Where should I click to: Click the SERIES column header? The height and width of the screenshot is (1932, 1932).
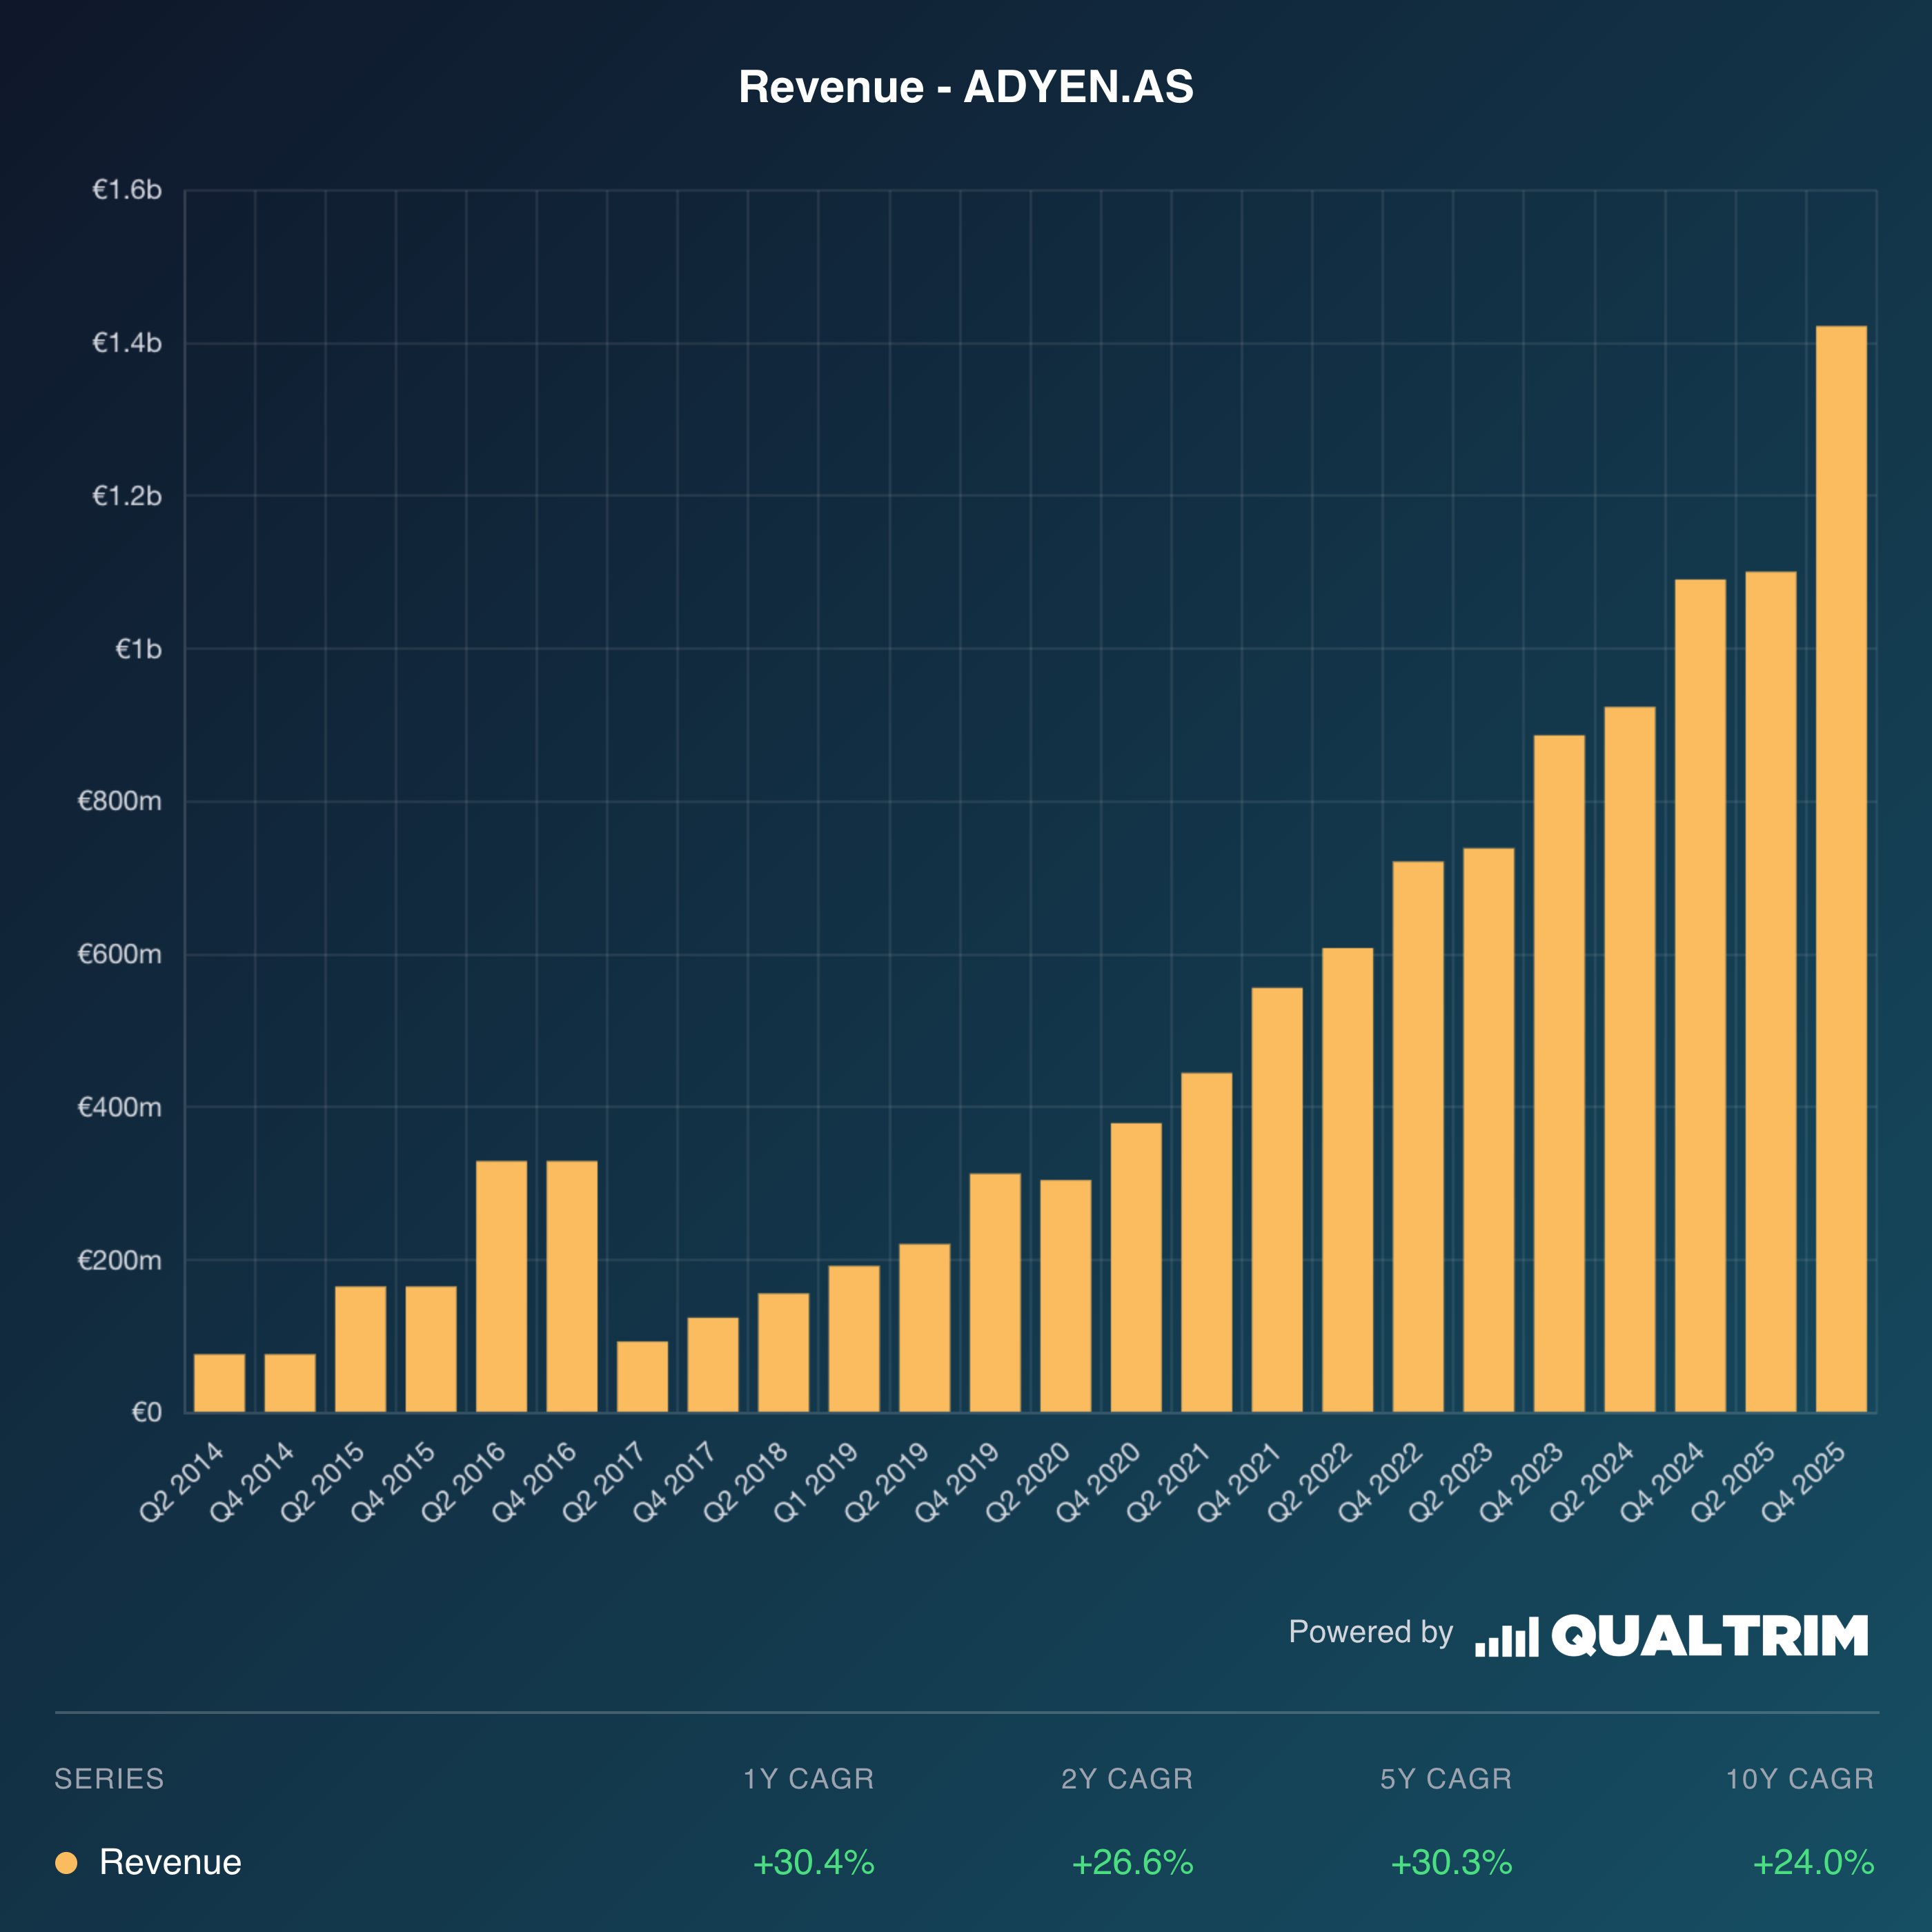click(109, 1779)
